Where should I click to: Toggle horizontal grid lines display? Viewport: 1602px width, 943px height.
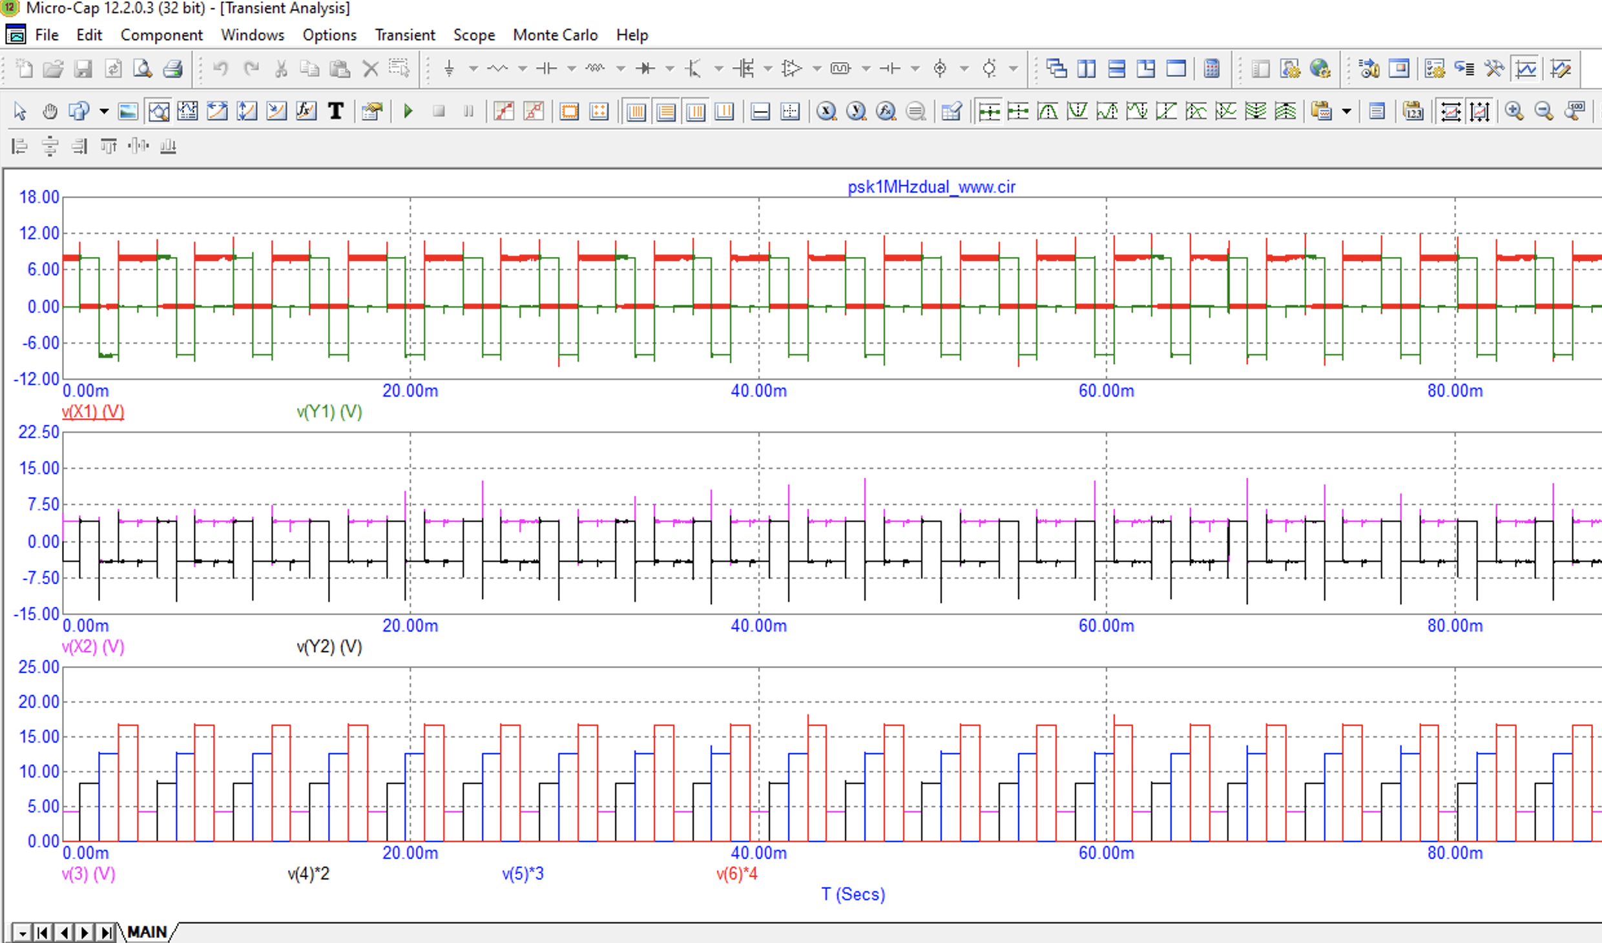click(666, 112)
